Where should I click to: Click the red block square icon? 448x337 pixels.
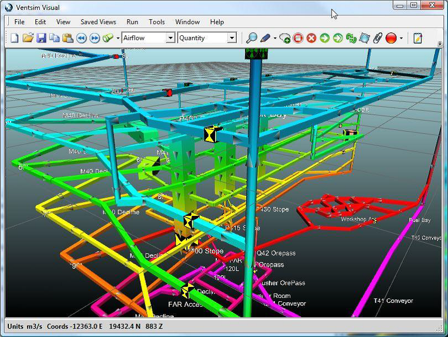(x=298, y=38)
